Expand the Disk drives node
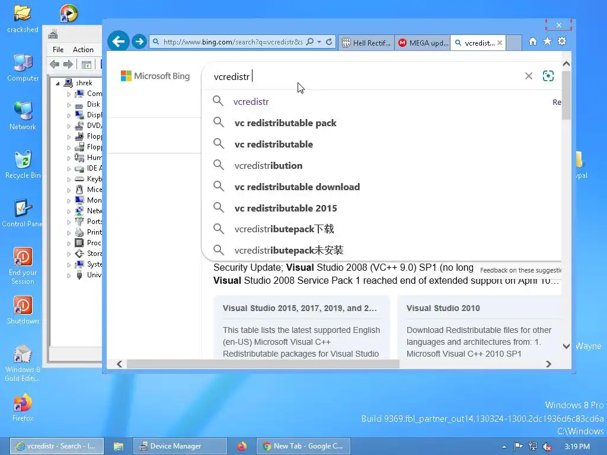Image resolution: width=607 pixels, height=455 pixels. point(69,105)
